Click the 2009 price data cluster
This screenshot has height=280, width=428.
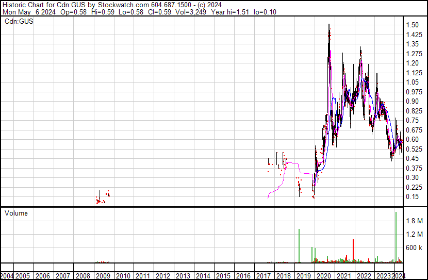[x=103, y=197]
